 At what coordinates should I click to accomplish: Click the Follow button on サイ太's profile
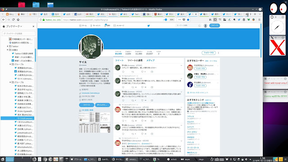[208, 53]
